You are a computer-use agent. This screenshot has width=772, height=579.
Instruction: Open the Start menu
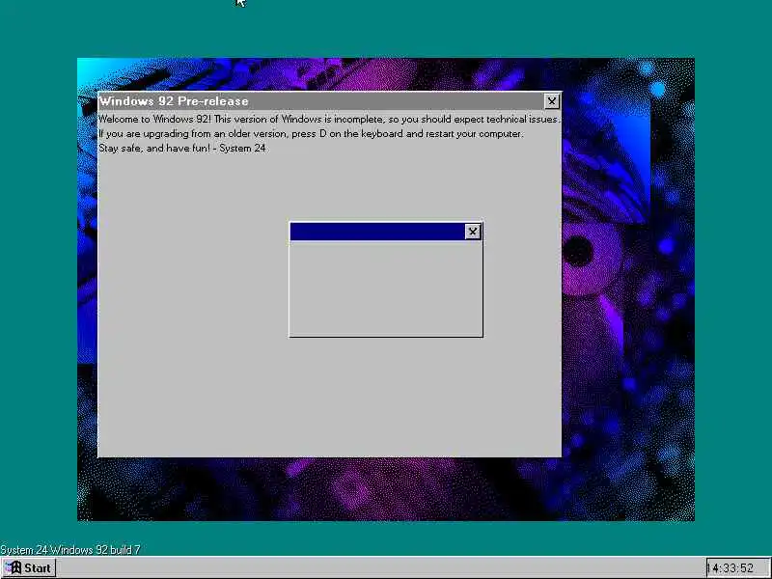29,567
